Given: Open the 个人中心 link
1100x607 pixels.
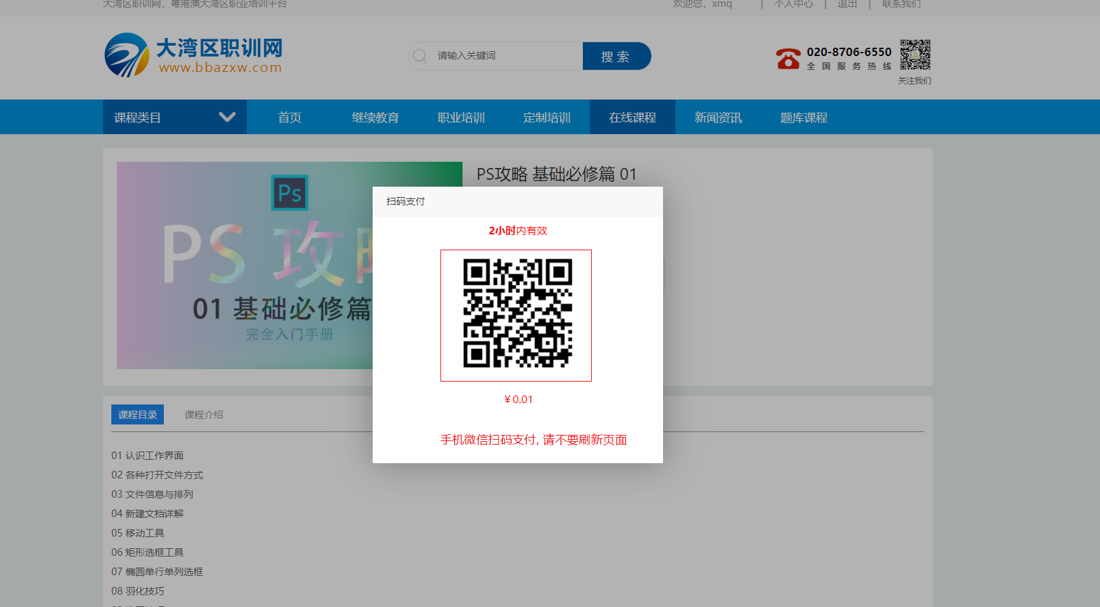Looking at the screenshot, I should (x=794, y=4).
